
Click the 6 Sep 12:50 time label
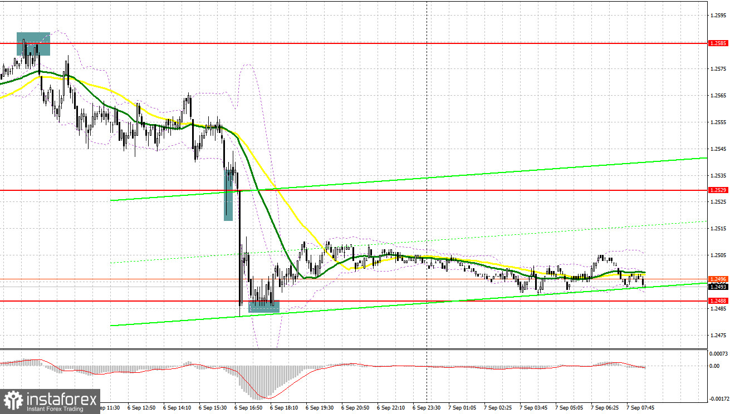[141, 407]
